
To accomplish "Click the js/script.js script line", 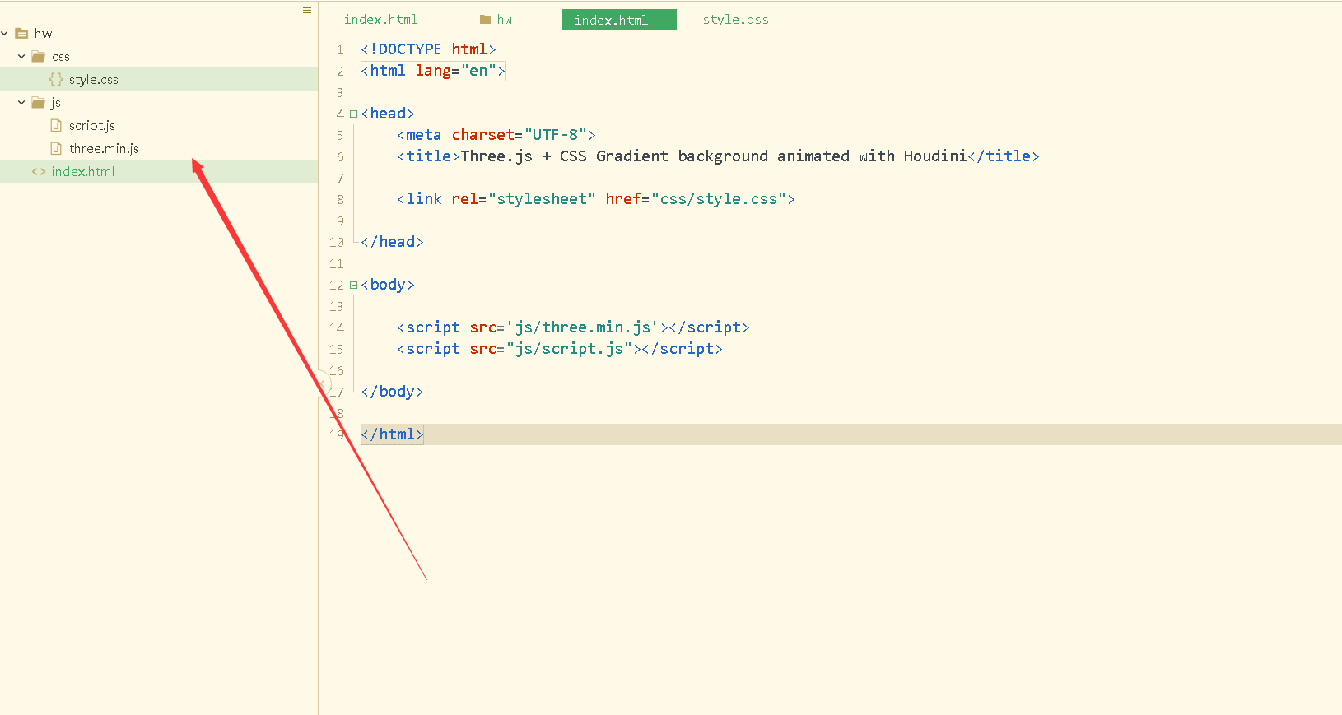I will click(x=560, y=349).
